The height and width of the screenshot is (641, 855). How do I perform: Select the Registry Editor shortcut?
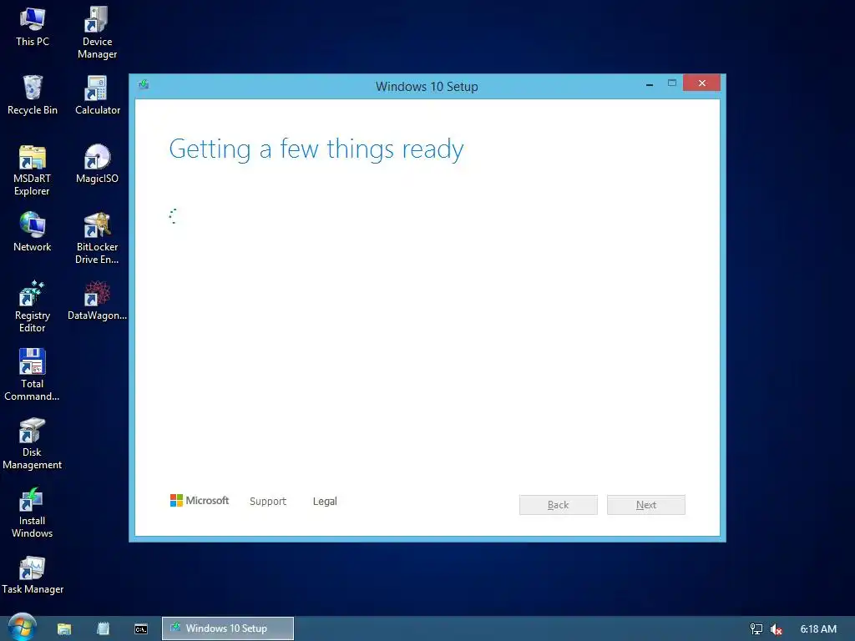tap(33, 307)
